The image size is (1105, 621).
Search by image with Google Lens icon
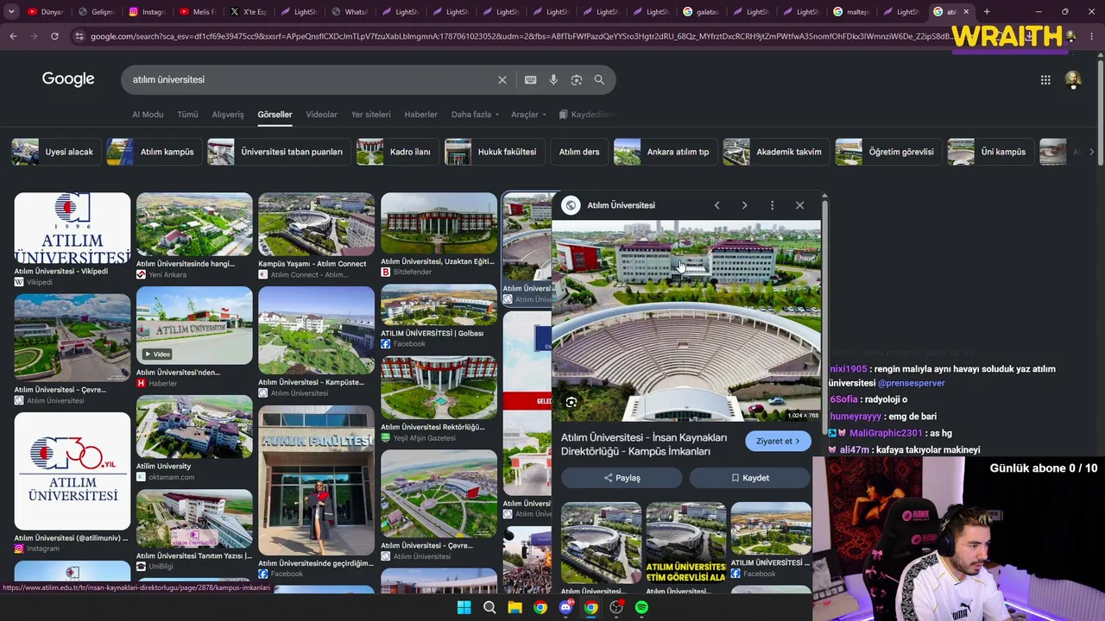pos(577,79)
